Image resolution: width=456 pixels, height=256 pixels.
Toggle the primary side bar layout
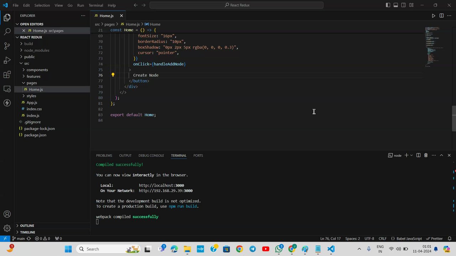(388, 5)
